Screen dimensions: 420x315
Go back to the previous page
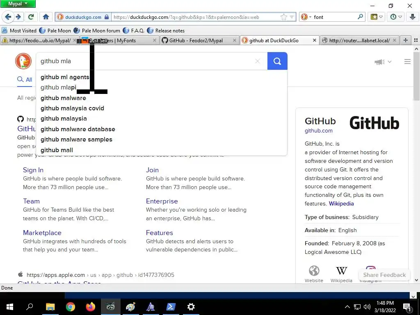8,17
